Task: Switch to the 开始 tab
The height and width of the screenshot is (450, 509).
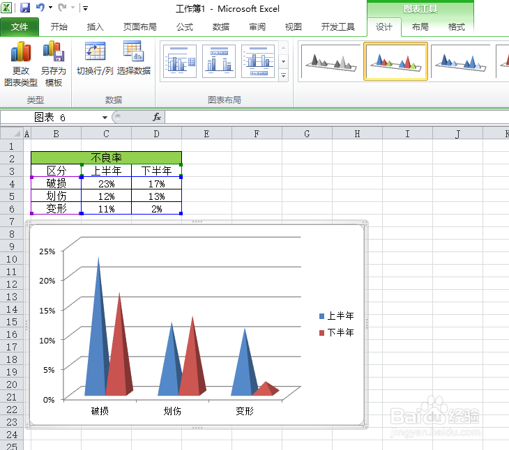Action: coord(59,27)
